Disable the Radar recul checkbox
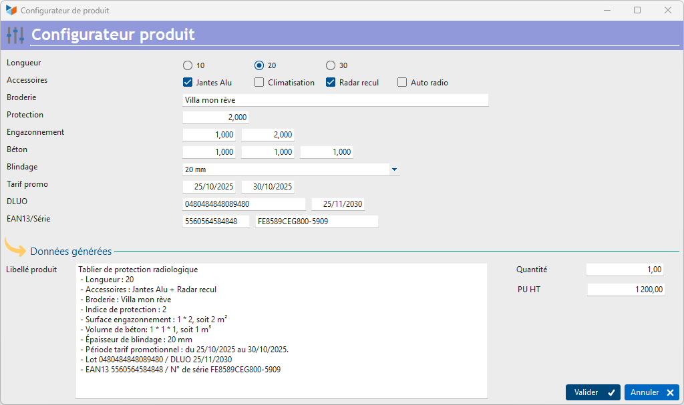684x405 pixels. 331,83
